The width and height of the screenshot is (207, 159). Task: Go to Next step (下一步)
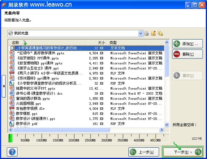click(183, 152)
